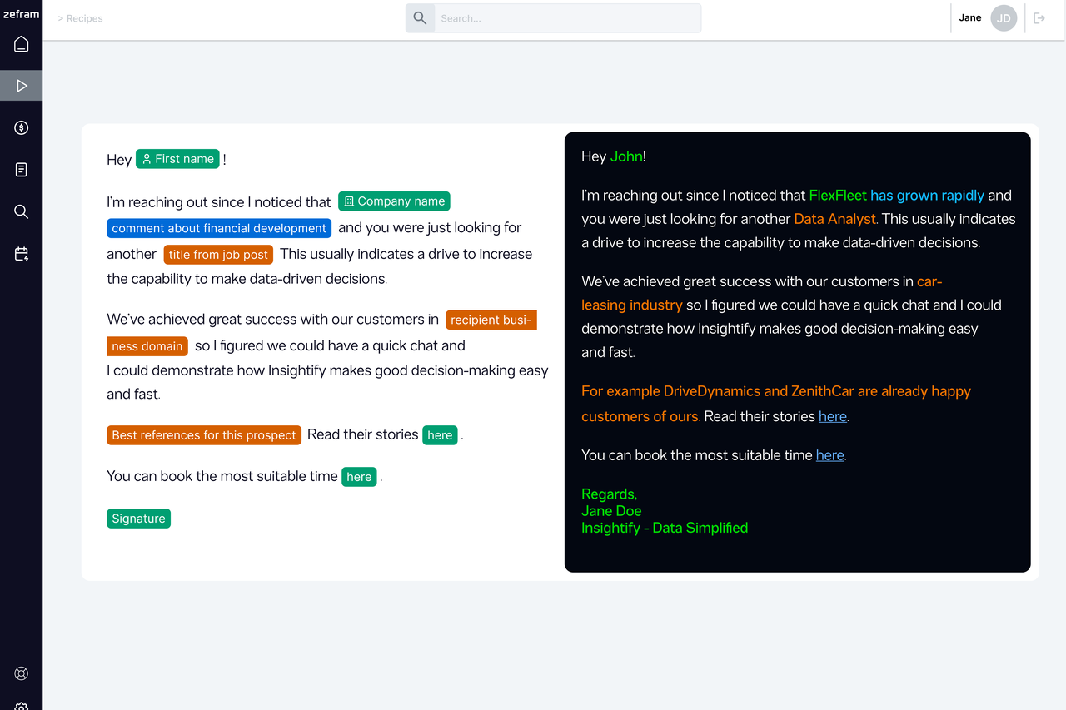Select the play triangle sidebar icon
Viewport: 1066px width, 710px height.
(x=22, y=86)
